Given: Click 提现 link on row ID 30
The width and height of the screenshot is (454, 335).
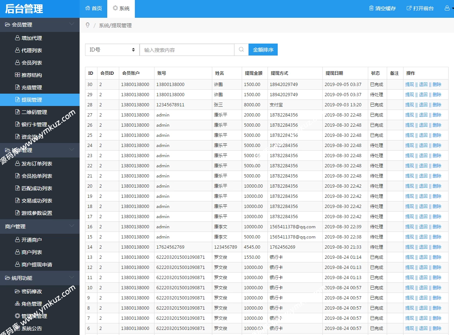Looking at the screenshot, I should coord(409,84).
